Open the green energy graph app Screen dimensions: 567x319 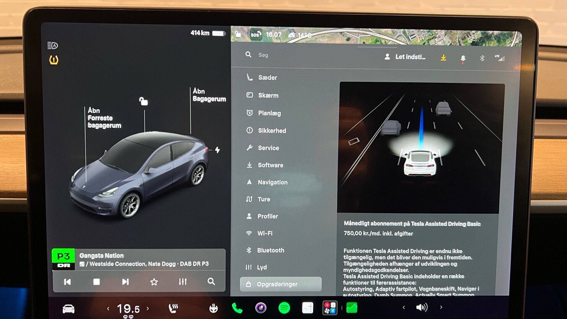click(x=352, y=308)
